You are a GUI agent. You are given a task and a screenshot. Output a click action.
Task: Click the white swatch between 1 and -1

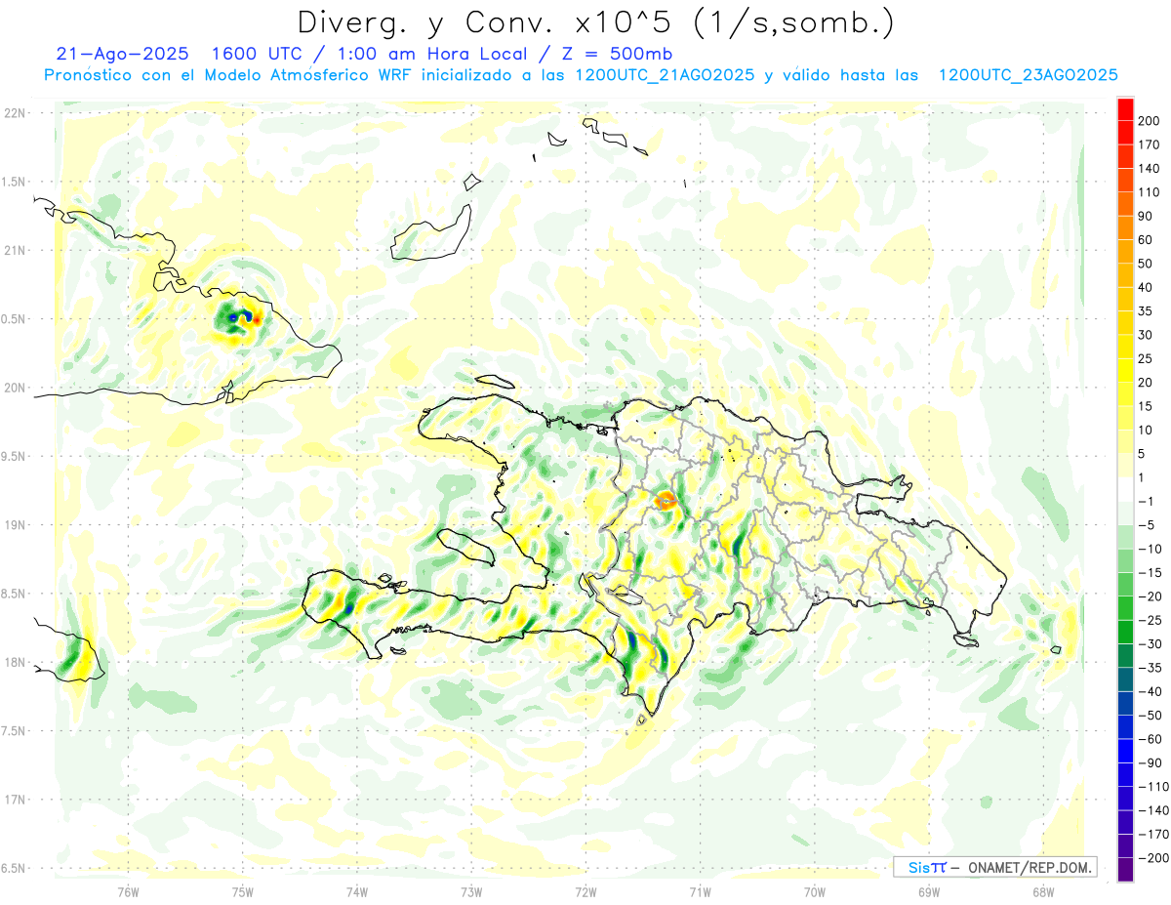click(1125, 489)
